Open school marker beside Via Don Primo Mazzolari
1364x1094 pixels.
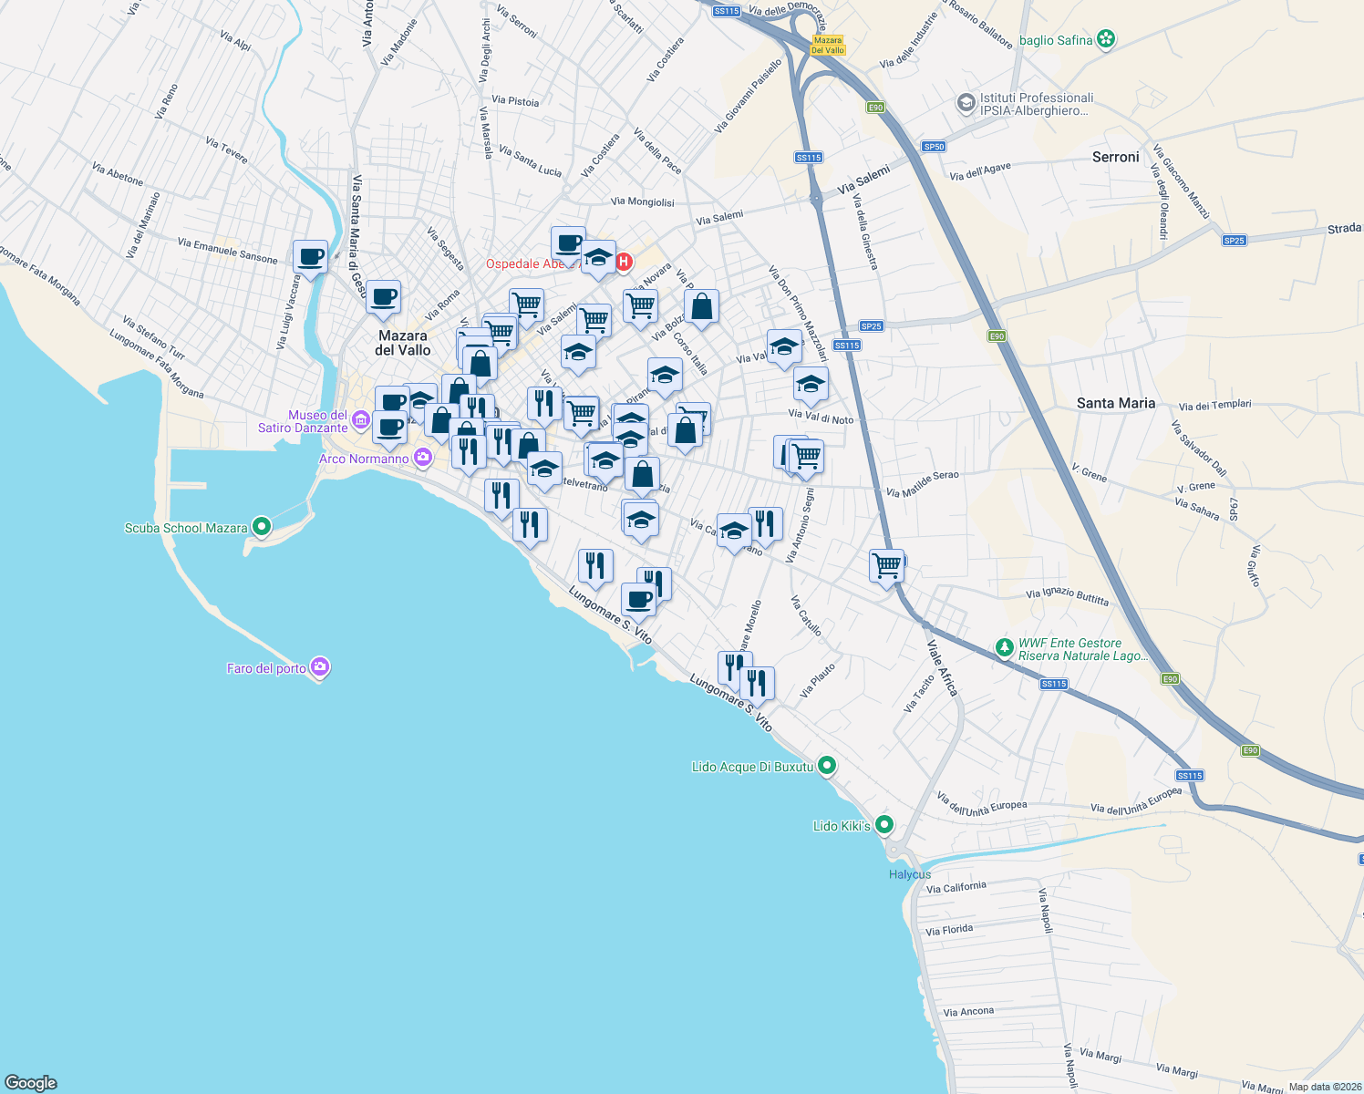pos(784,347)
